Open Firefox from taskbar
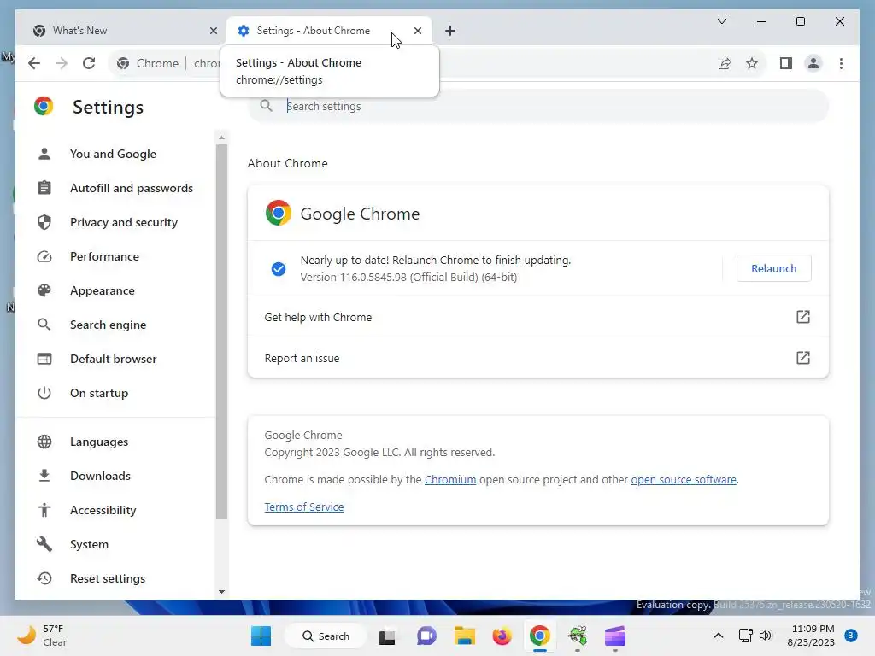875x656 pixels. point(502,635)
